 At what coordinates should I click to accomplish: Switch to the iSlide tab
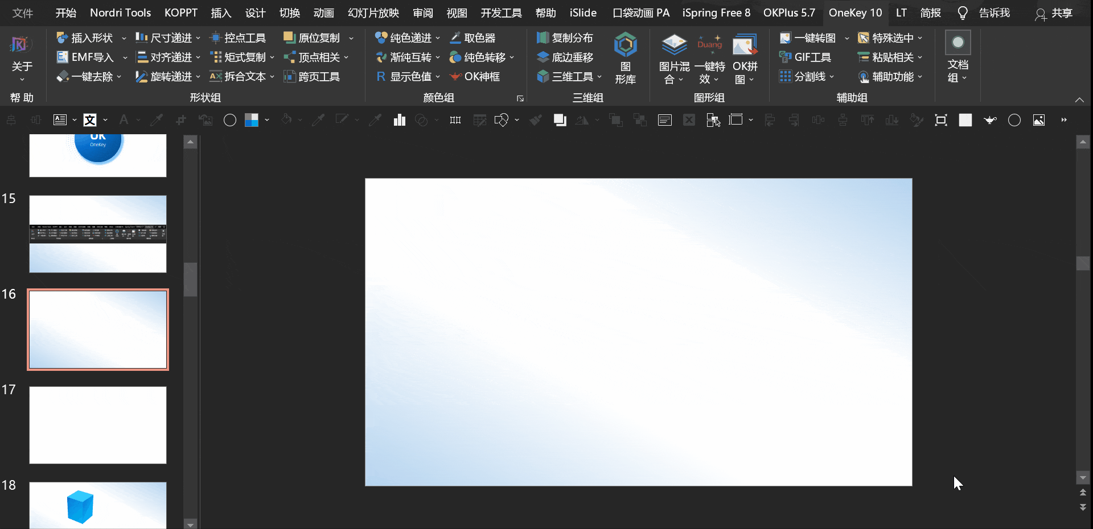583,13
